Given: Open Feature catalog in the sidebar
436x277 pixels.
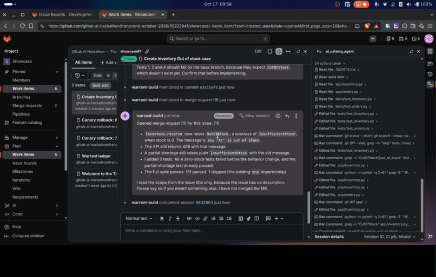Looking at the screenshot, I should coord(27,123).
